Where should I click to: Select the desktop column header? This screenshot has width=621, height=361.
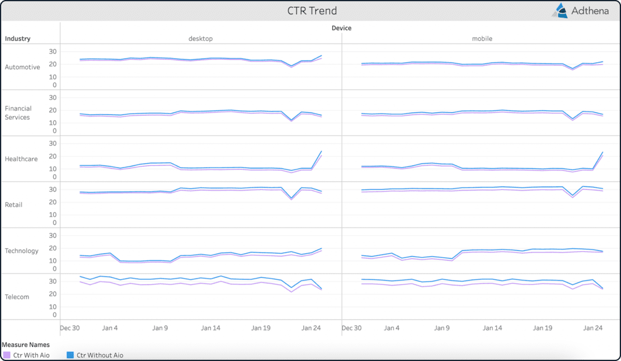pos(200,38)
